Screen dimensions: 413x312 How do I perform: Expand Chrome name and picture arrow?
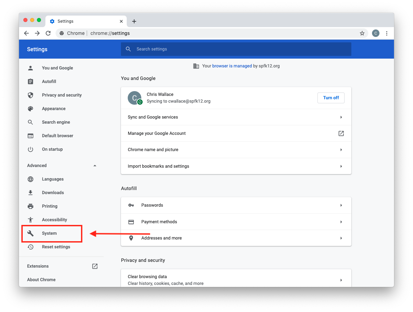(341, 150)
